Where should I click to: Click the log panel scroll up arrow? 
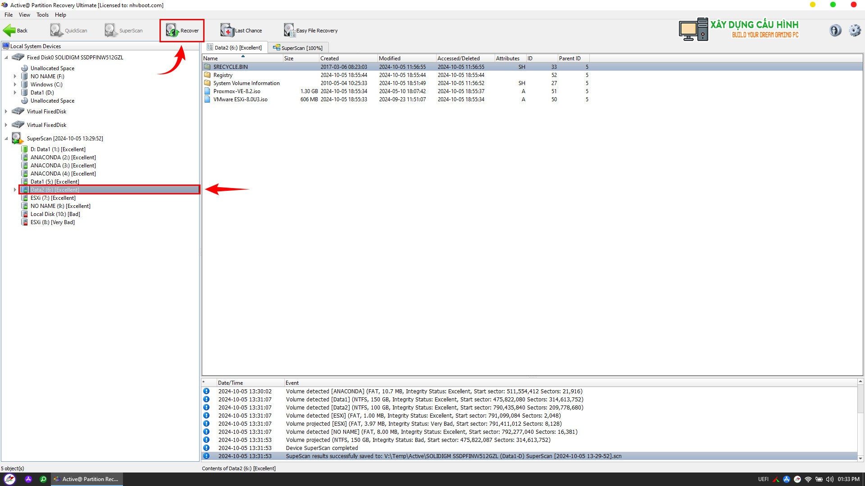coord(860,382)
